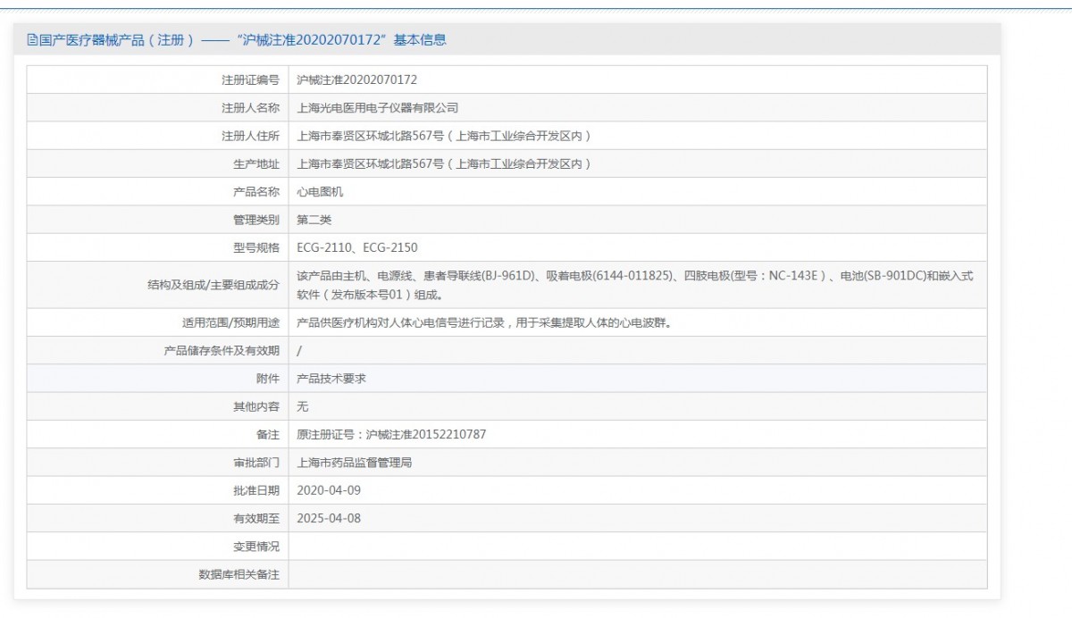Click the label 型号规格

(256, 248)
